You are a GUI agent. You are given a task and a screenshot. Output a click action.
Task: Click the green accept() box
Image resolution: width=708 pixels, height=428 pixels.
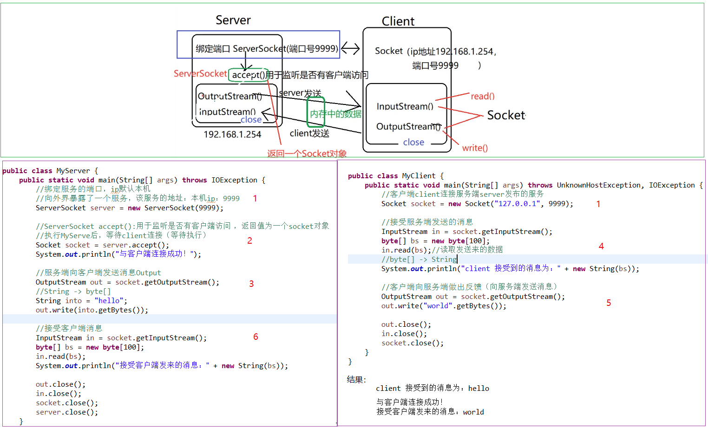point(249,75)
